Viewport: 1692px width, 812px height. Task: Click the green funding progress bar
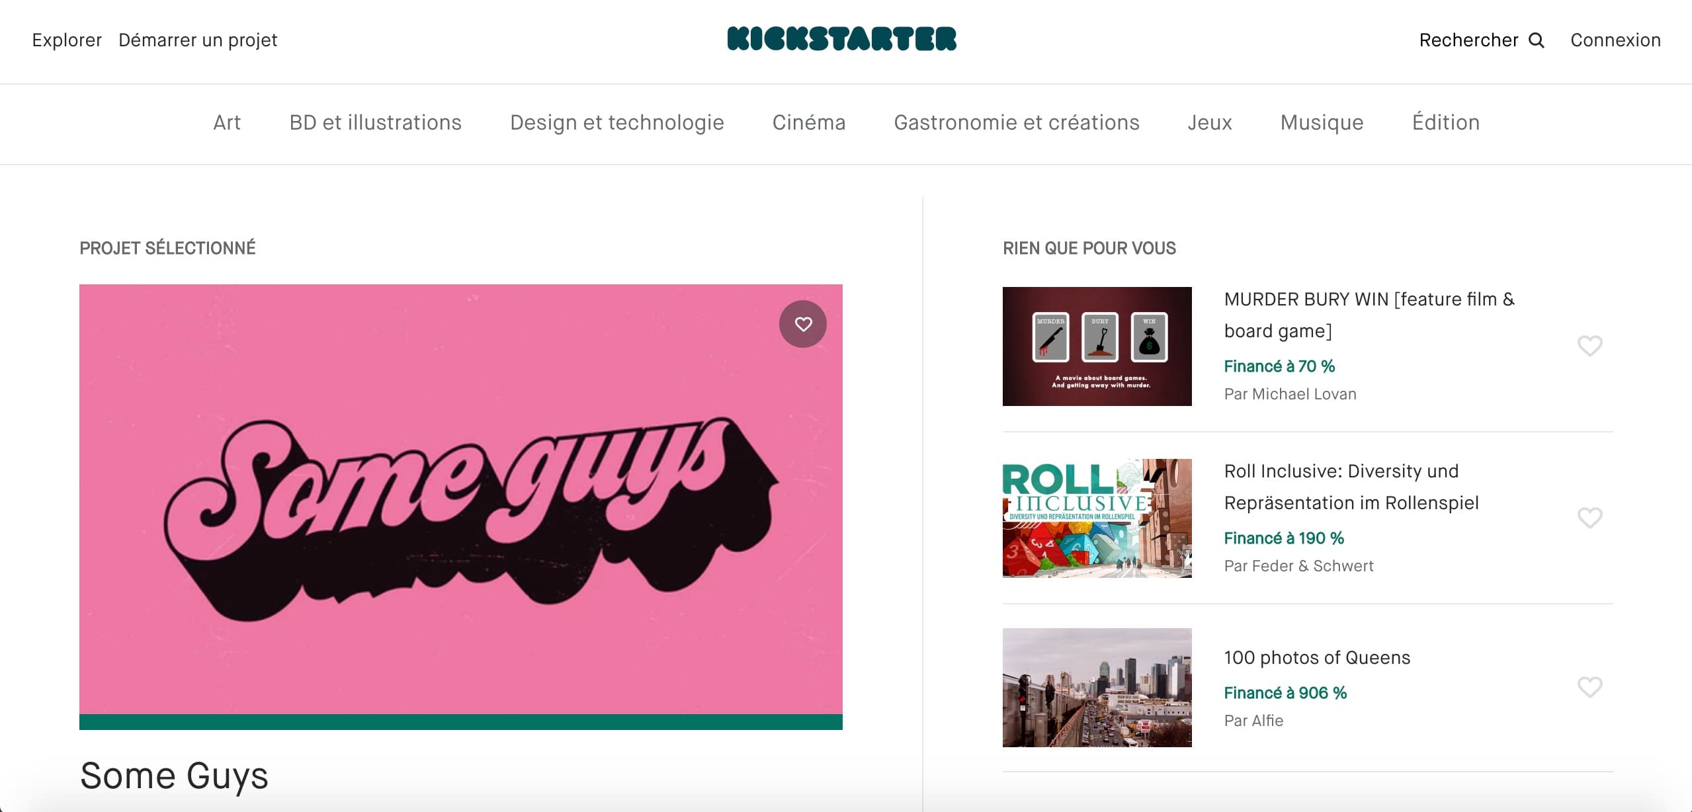[x=461, y=722]
